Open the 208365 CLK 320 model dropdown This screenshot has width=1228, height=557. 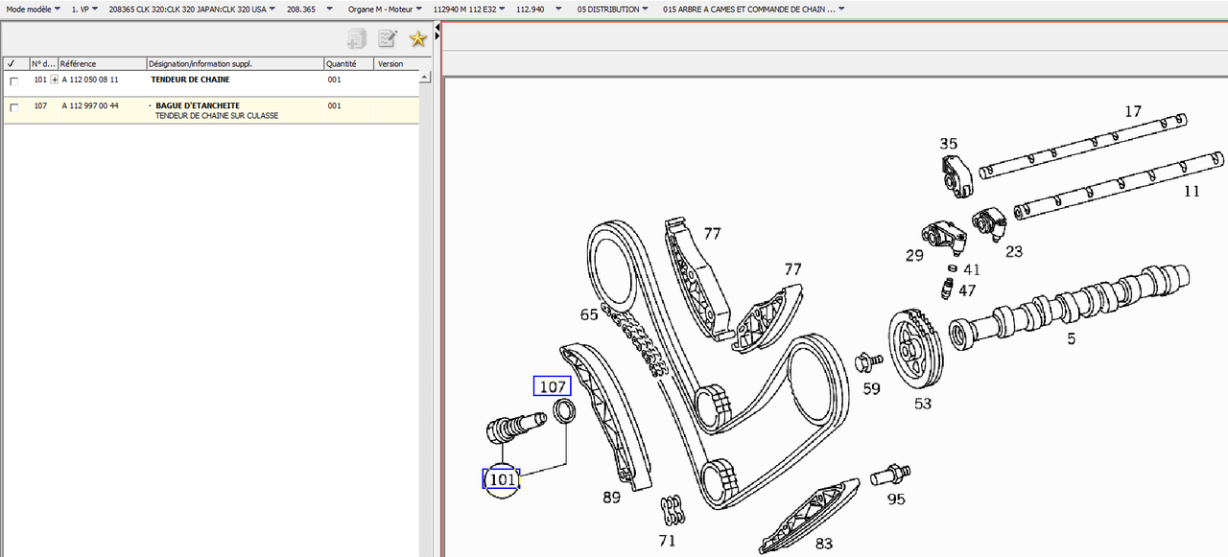click(193, 9)
